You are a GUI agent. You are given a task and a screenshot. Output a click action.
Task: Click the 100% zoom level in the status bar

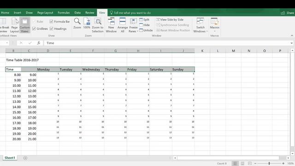(x=290, y=163)
